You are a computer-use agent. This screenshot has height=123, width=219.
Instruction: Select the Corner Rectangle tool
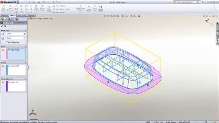(x=16, y=9)
